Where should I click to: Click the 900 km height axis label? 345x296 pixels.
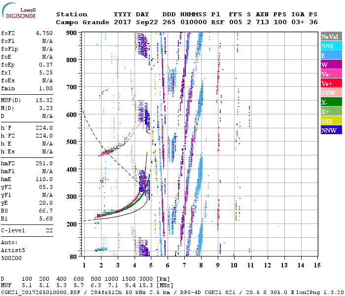click(71, 33)
